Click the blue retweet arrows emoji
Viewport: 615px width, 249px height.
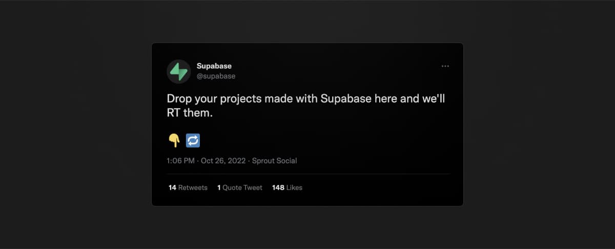coord(193,140)
